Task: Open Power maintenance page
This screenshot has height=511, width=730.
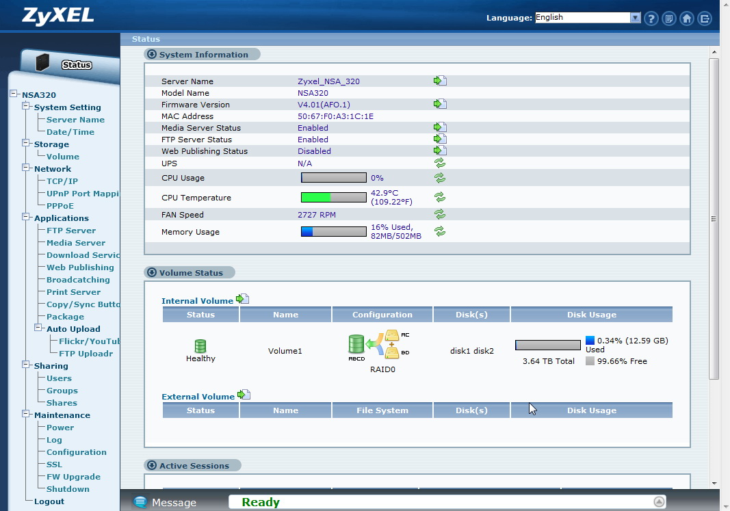Action: 60,428
